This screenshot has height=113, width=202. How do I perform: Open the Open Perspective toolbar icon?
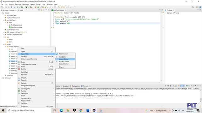(197, 7)
